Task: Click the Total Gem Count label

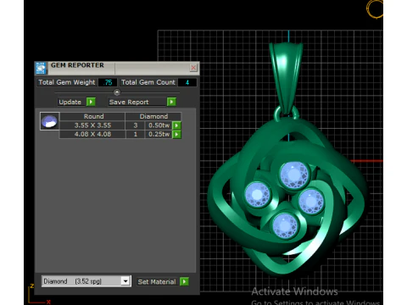Action: point(148,82)
